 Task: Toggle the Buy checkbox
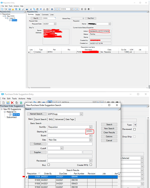point(48,165)
